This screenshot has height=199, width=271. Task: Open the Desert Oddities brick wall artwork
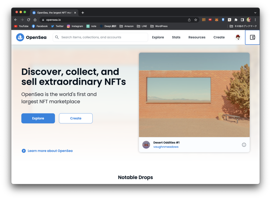(x=194, y=95)
